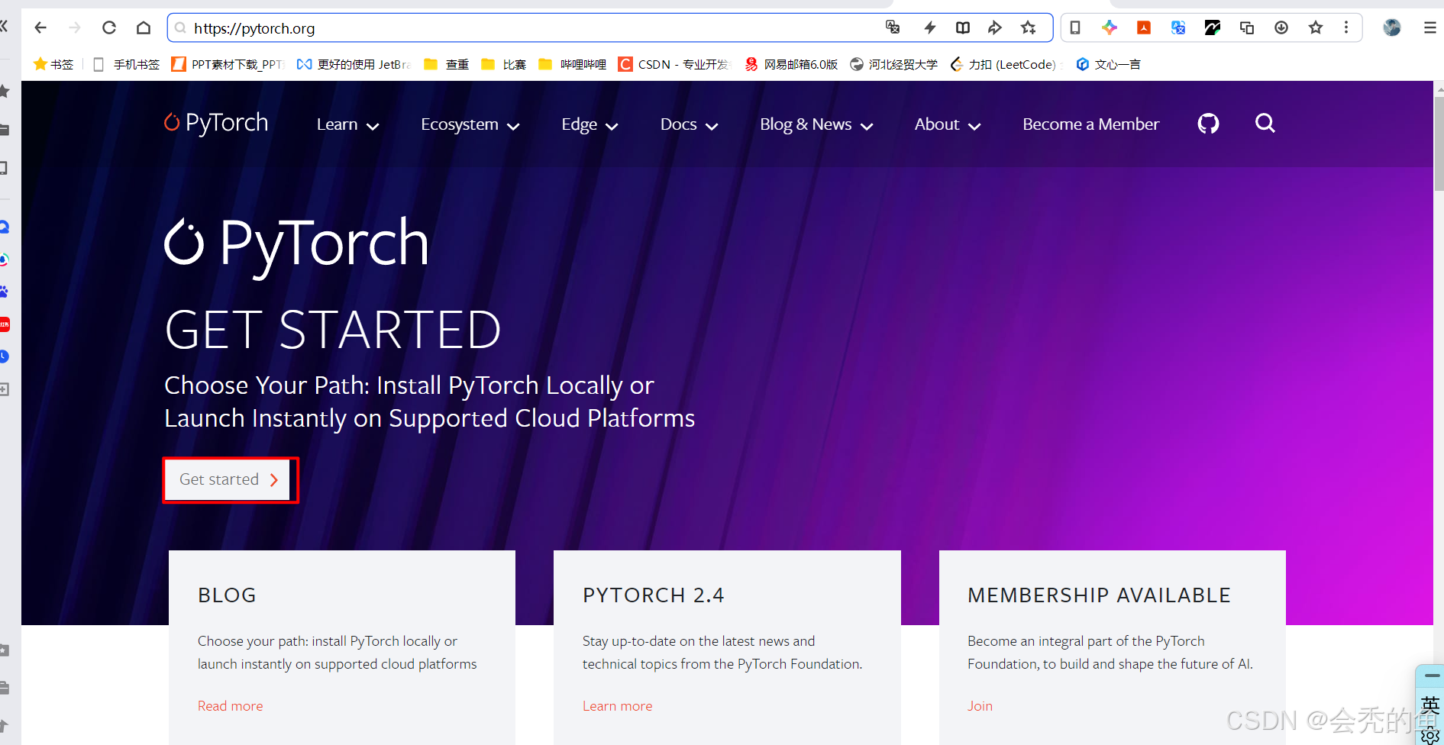Click the site search magnifier icon
Screen dimensions: 1444x745
(1265, 123)
